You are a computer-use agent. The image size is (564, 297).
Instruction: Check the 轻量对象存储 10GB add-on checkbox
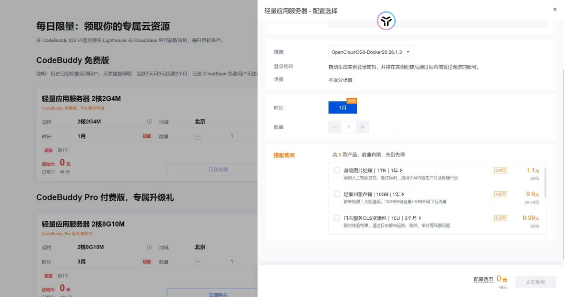pos(337,194)
